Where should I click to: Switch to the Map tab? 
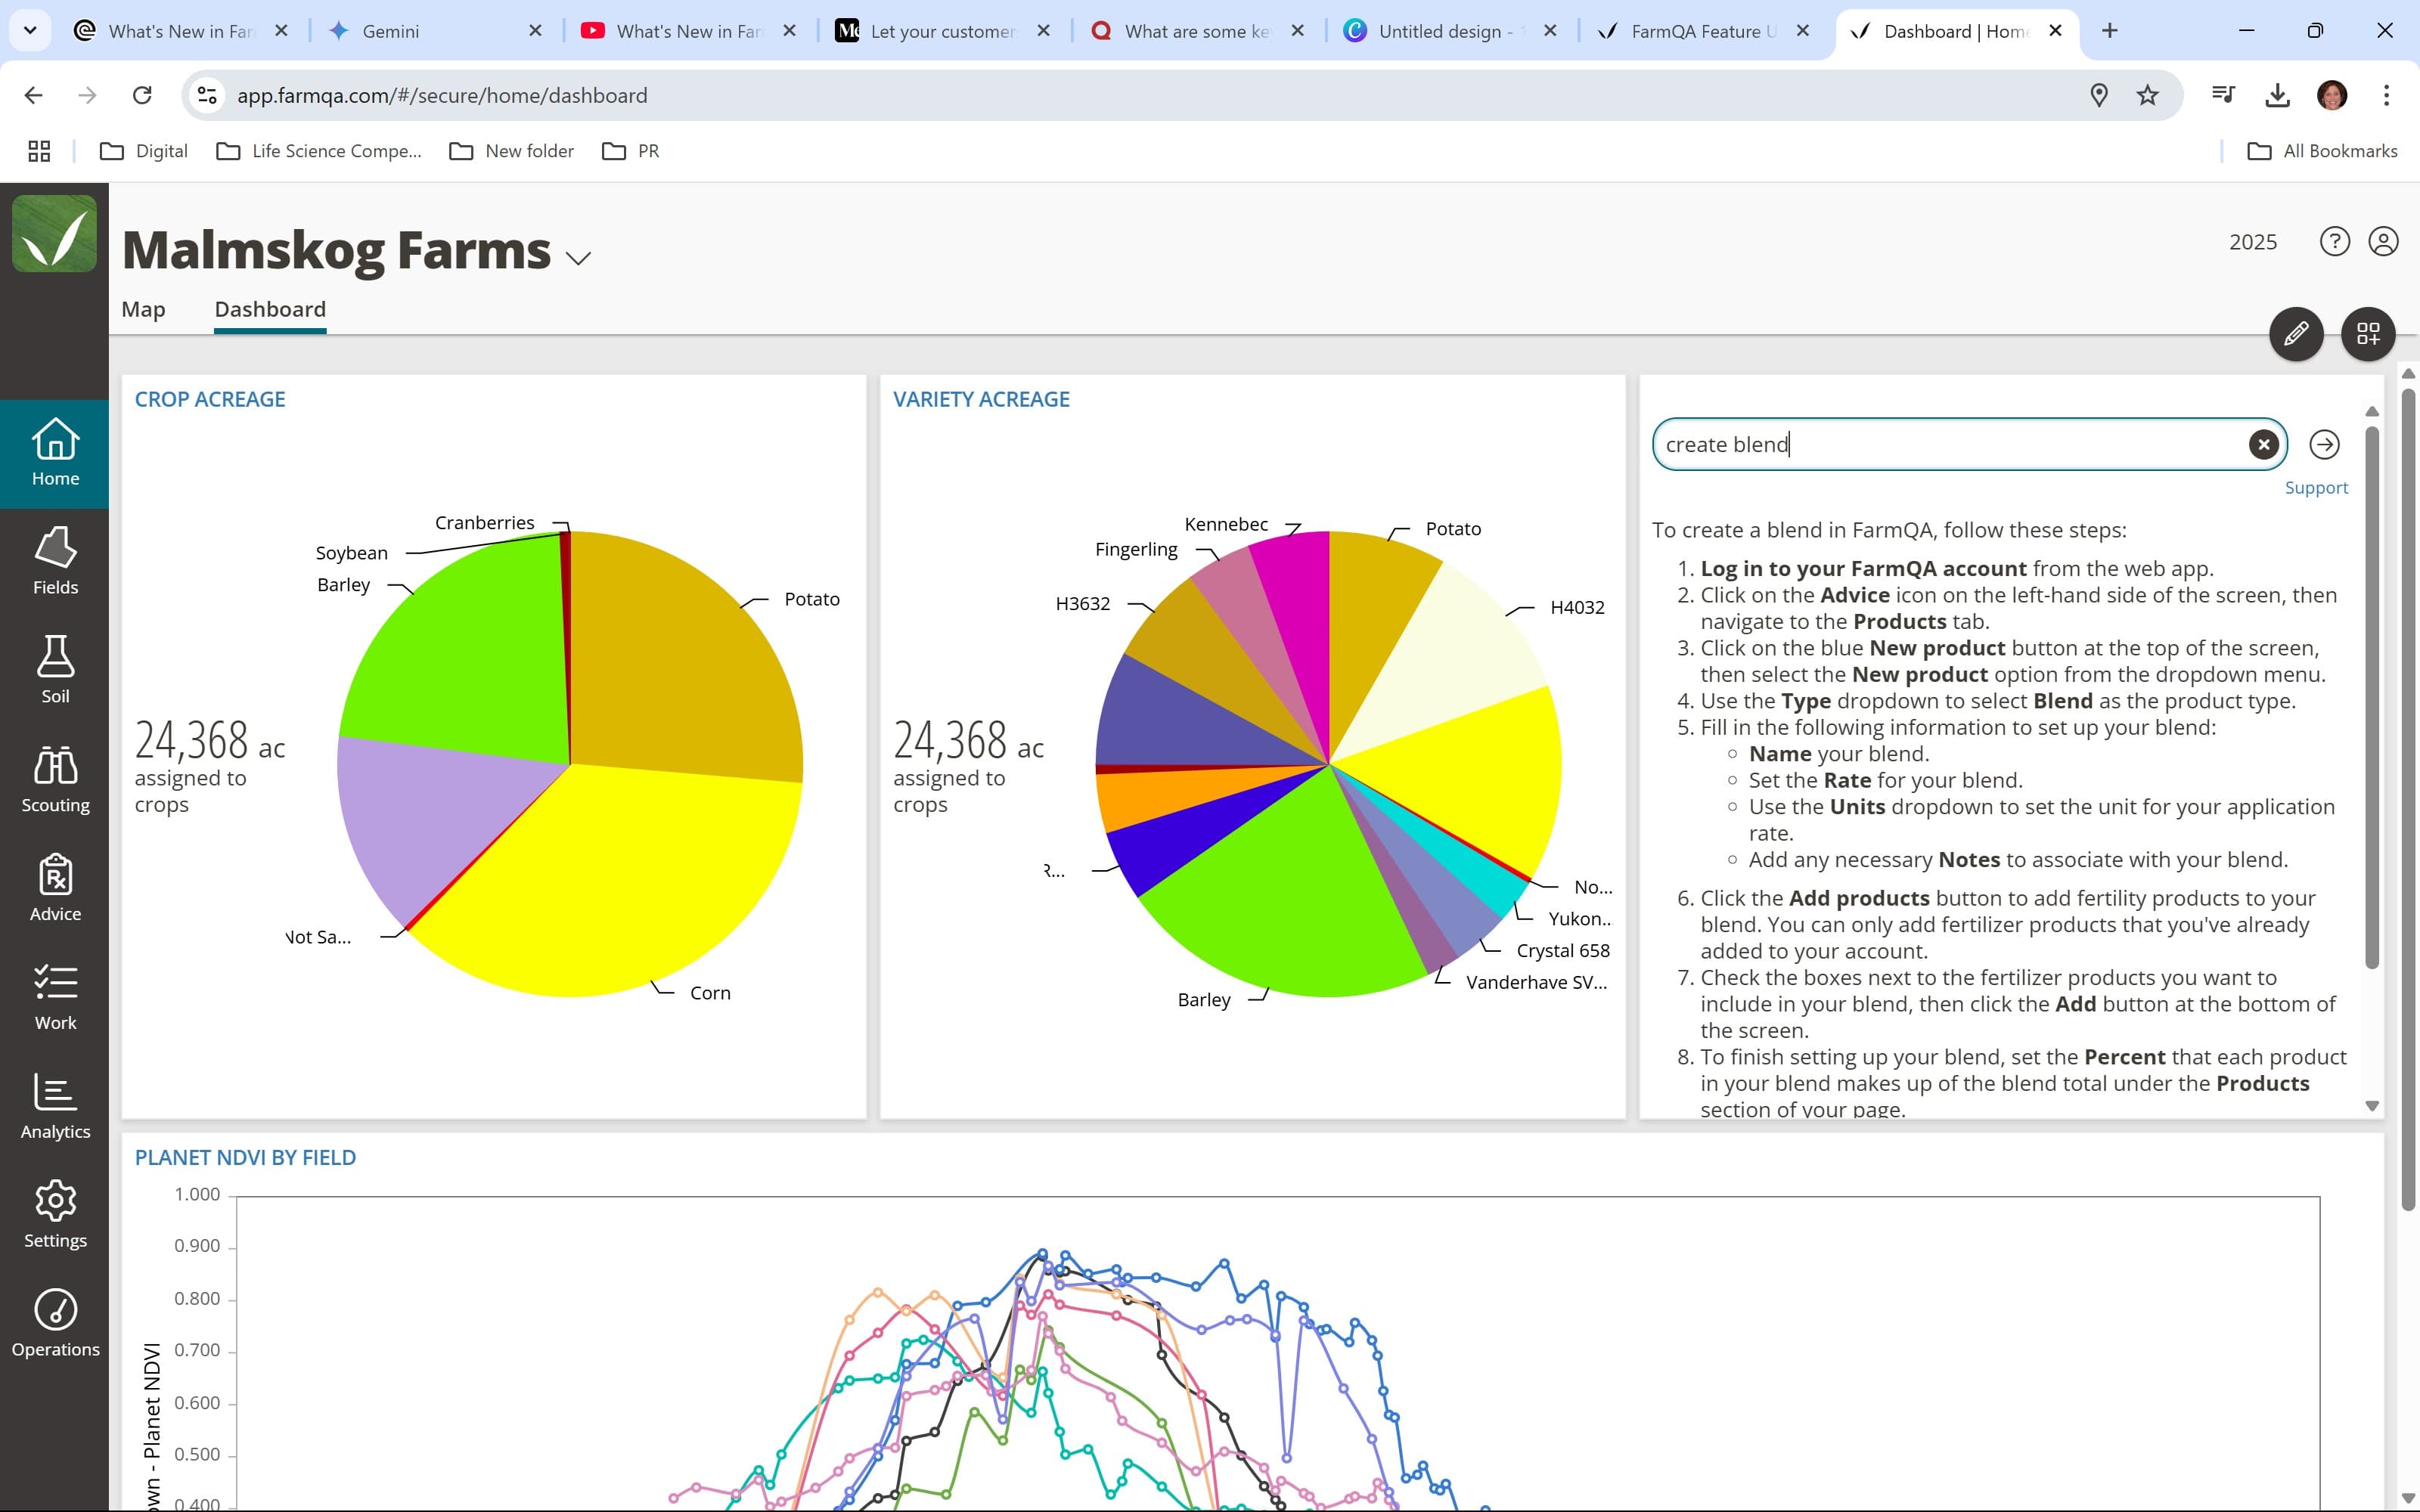[143, 309]
